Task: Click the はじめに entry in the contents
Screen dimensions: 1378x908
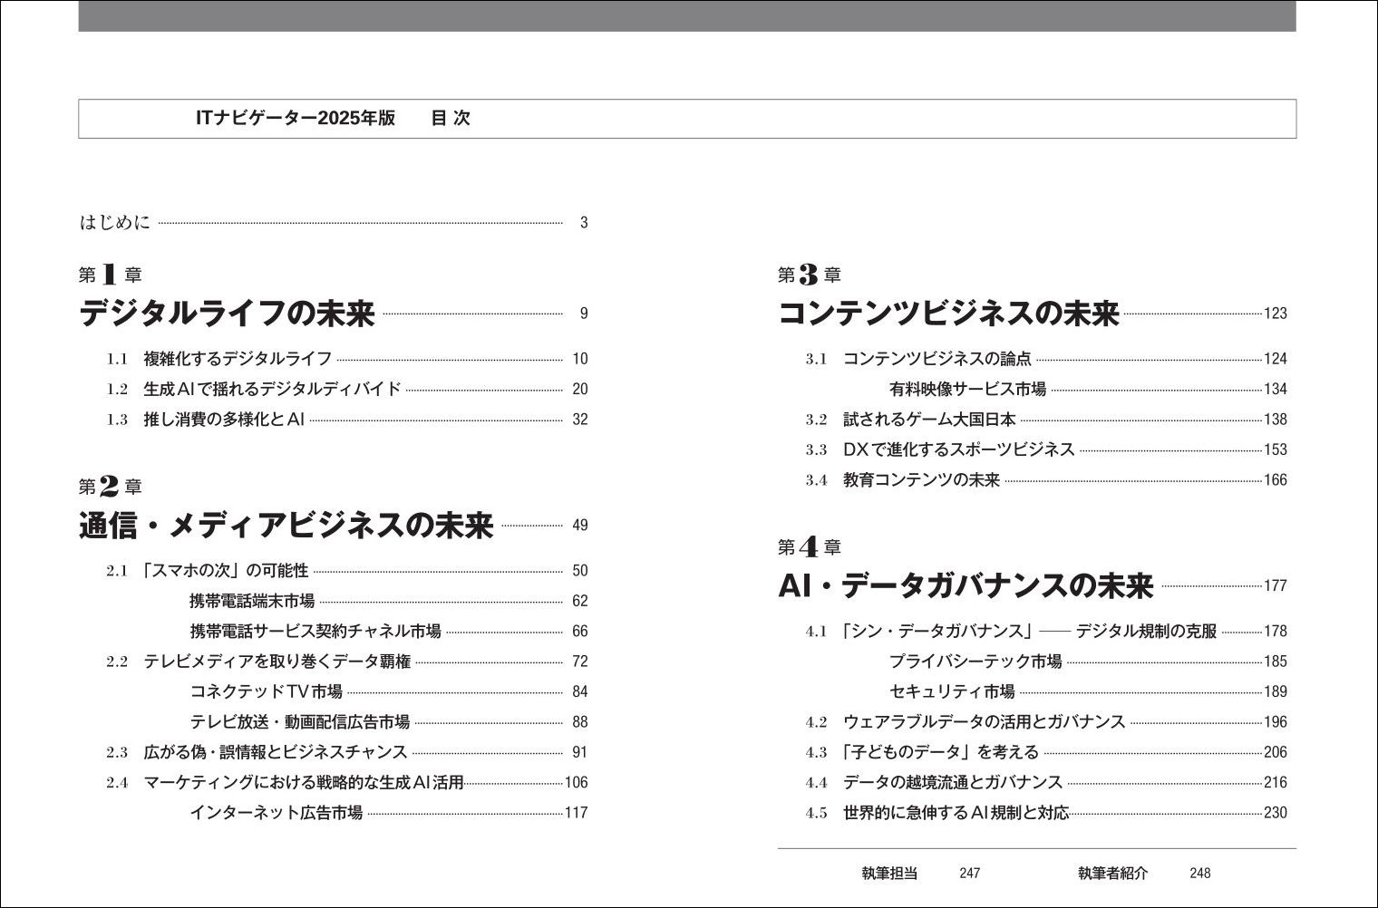Action: (x=115, y=222)
